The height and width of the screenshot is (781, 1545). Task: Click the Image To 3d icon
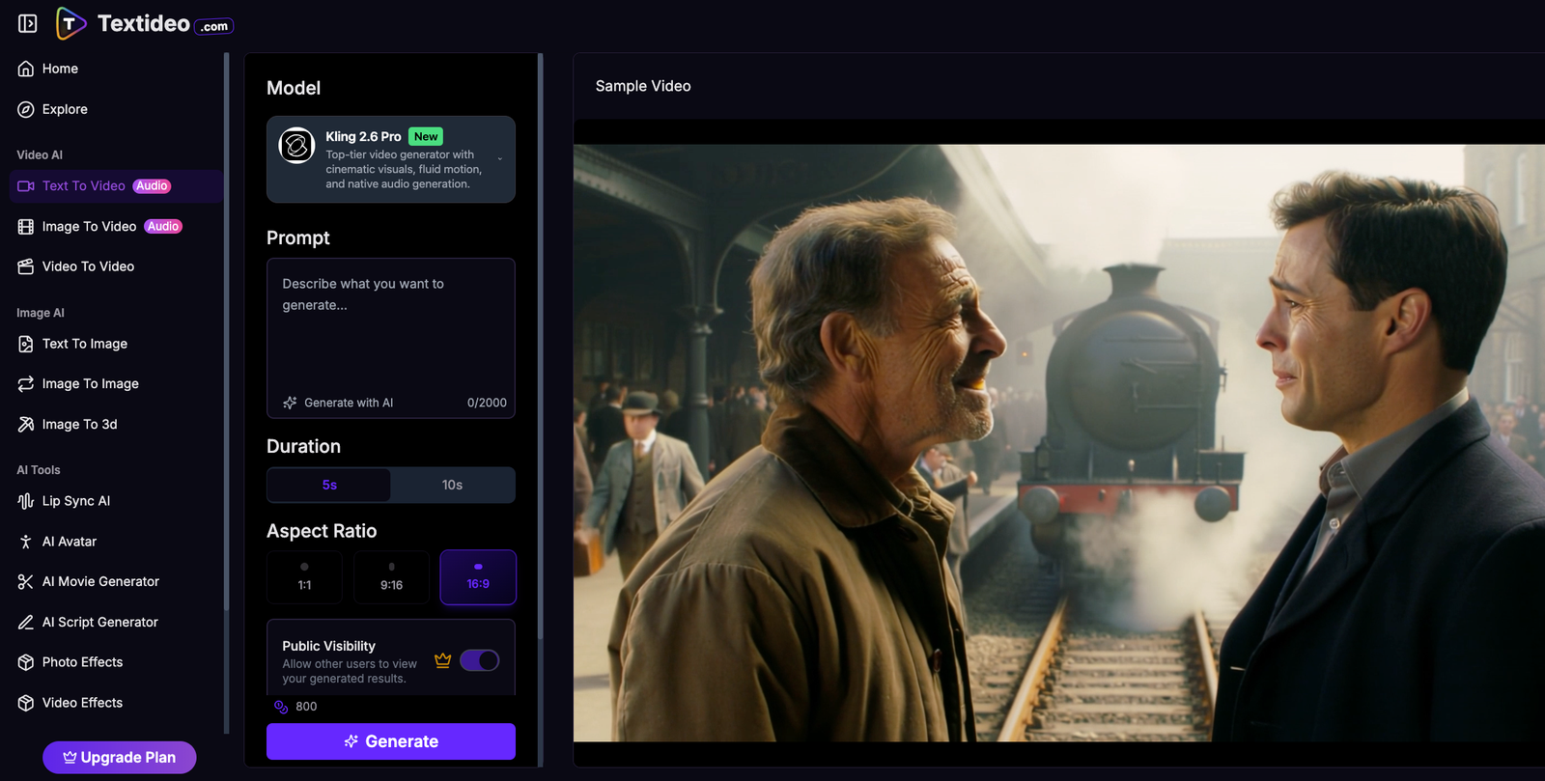tap(26, 425)
